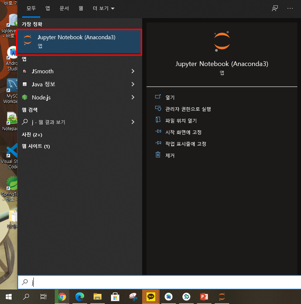
Task: Open KakaoTalk from the taskbar
Action: [151, 297]
